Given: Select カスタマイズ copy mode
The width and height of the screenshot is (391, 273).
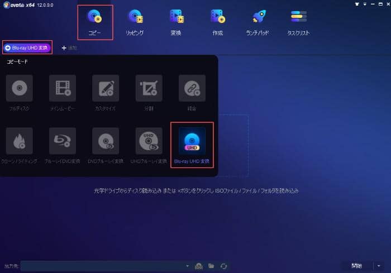Looking at the screenshot, I should 106,93.
